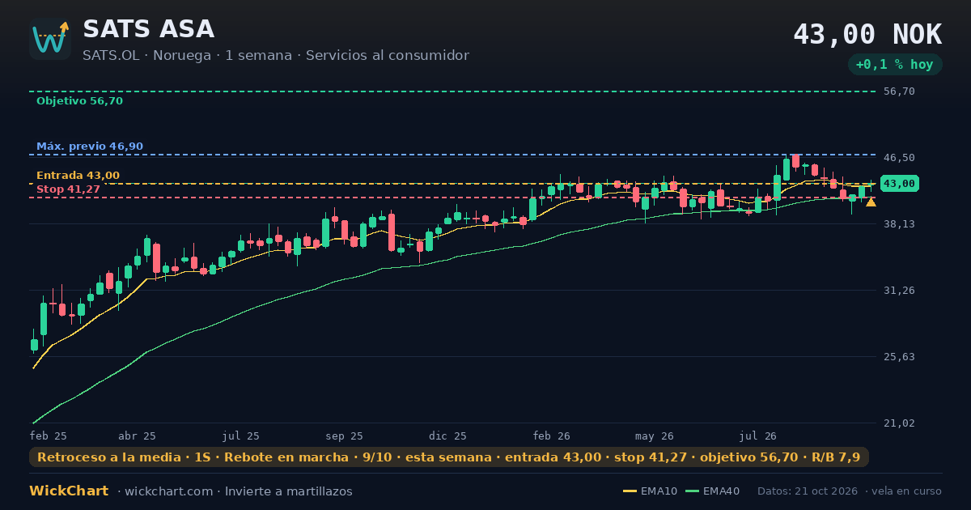Click the SATS ASA title
The image size is (971, 510).
click(x=148, y=29)
